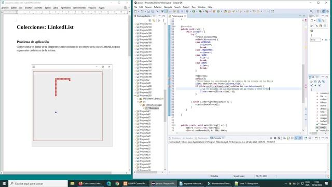Viewport: 332px width, 187px height.
Task: Select Proyecto202 in Package Explorer
Action: [146, 92]
